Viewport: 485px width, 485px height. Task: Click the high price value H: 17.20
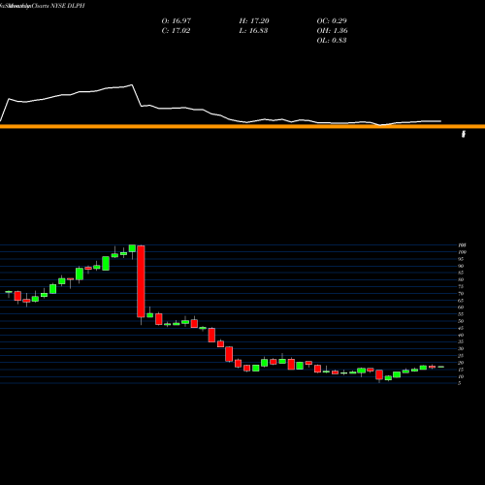point(254,21)
